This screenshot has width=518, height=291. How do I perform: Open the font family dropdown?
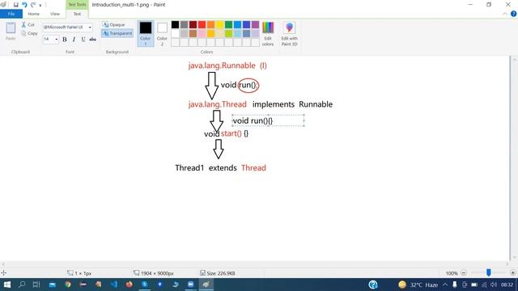[90, 27]
